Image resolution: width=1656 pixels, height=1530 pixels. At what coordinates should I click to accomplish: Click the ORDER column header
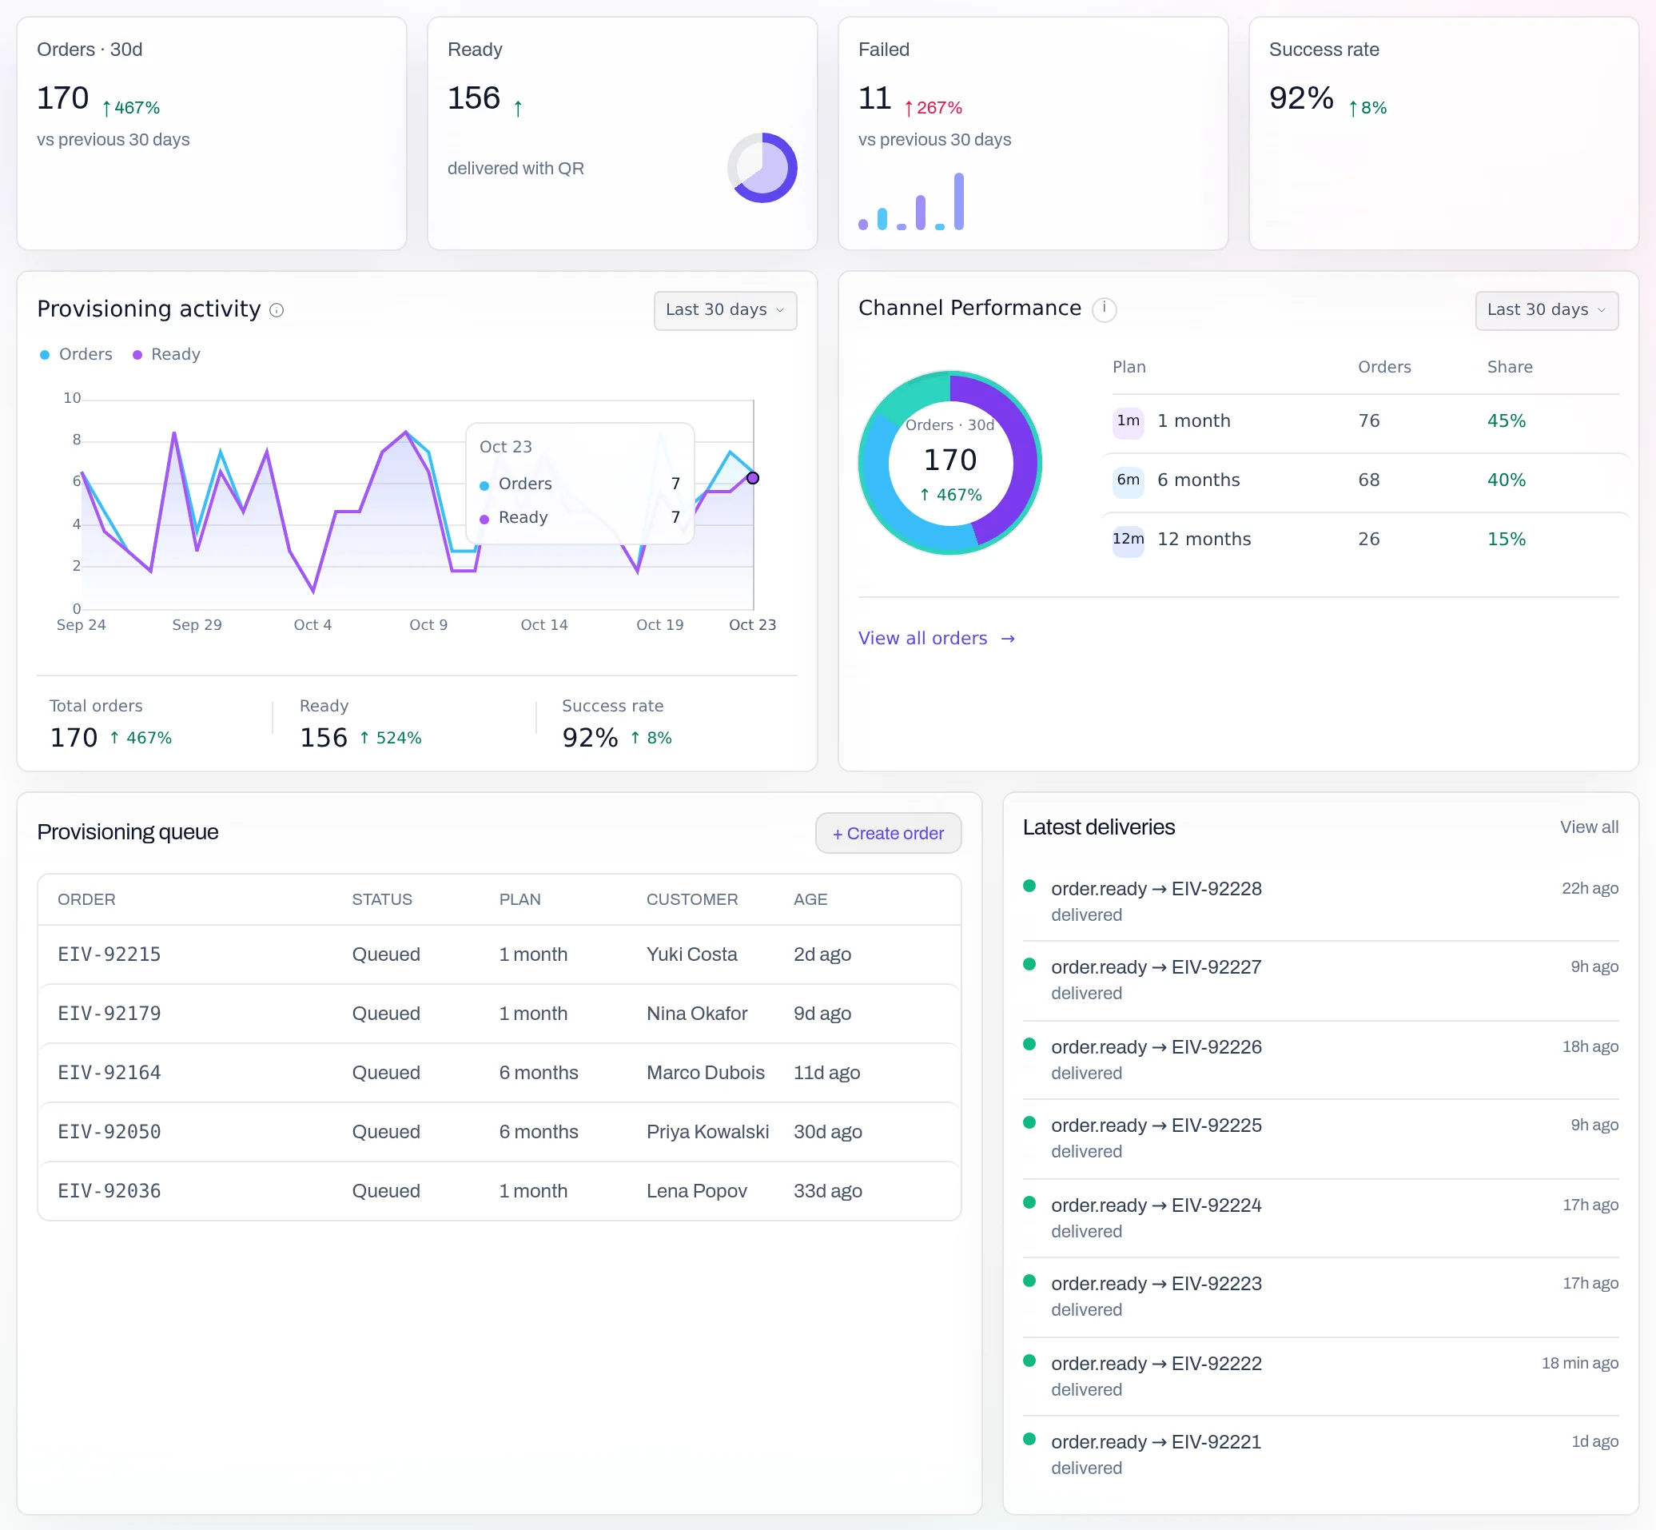(x=86, y=899)
